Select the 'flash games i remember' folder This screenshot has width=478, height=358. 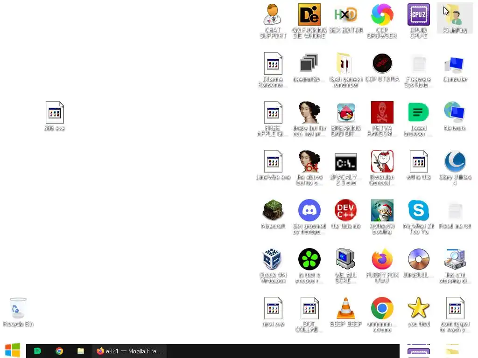pos(346,63)
